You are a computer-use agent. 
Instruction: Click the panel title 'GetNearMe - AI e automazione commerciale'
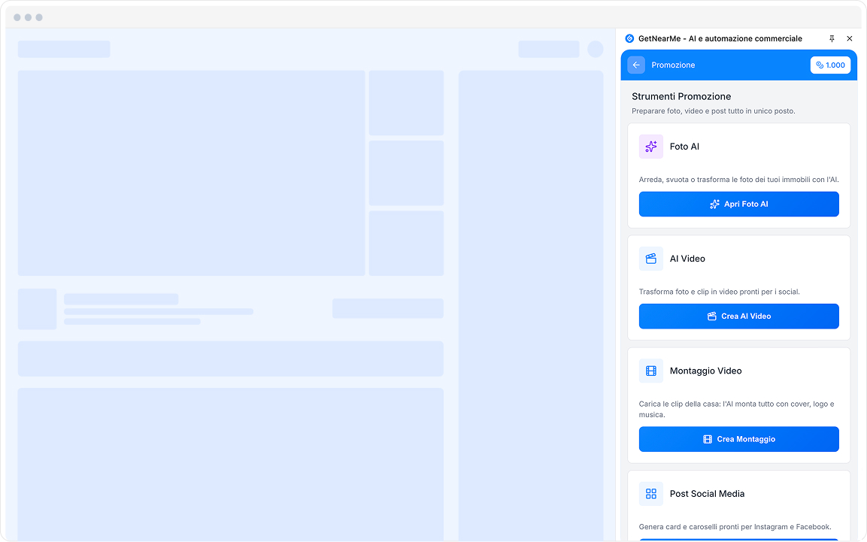coord(720,38)
